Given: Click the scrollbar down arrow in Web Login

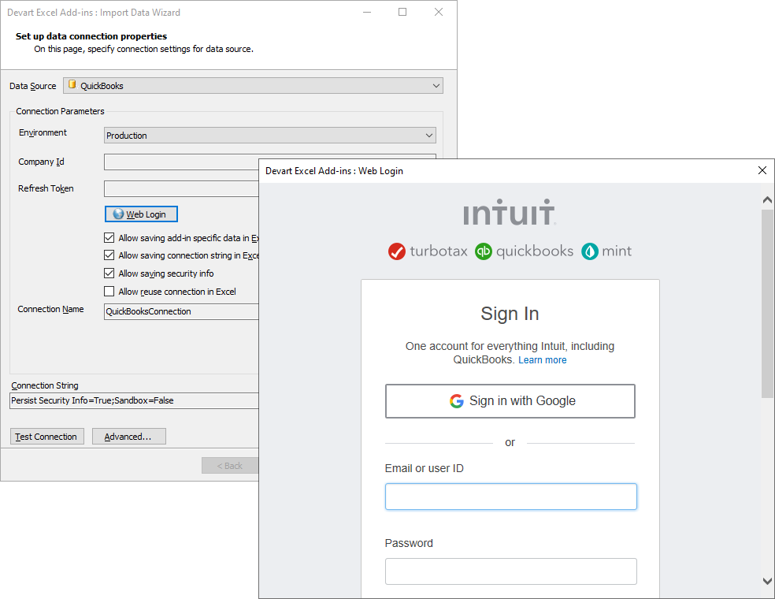Looking at the screenshot, I should [x=767, y=581].
